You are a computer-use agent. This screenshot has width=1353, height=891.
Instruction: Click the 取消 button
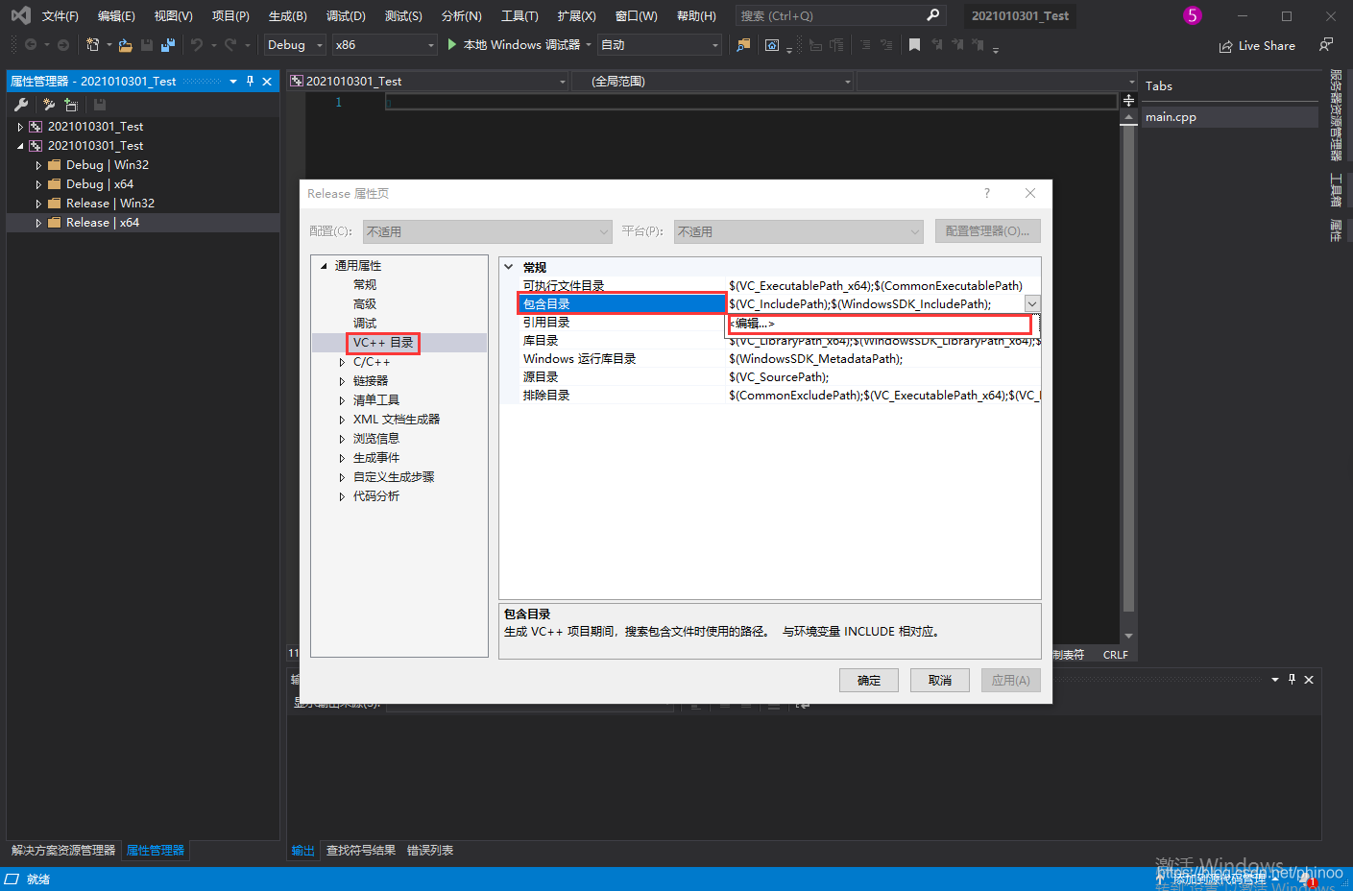pos(940,680)
